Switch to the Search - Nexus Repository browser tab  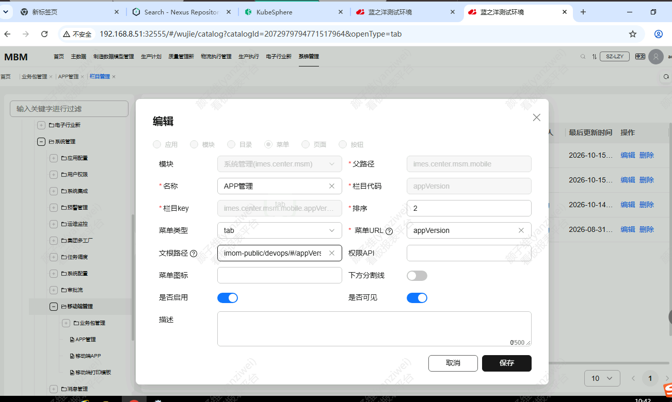[x=182, y=12]
